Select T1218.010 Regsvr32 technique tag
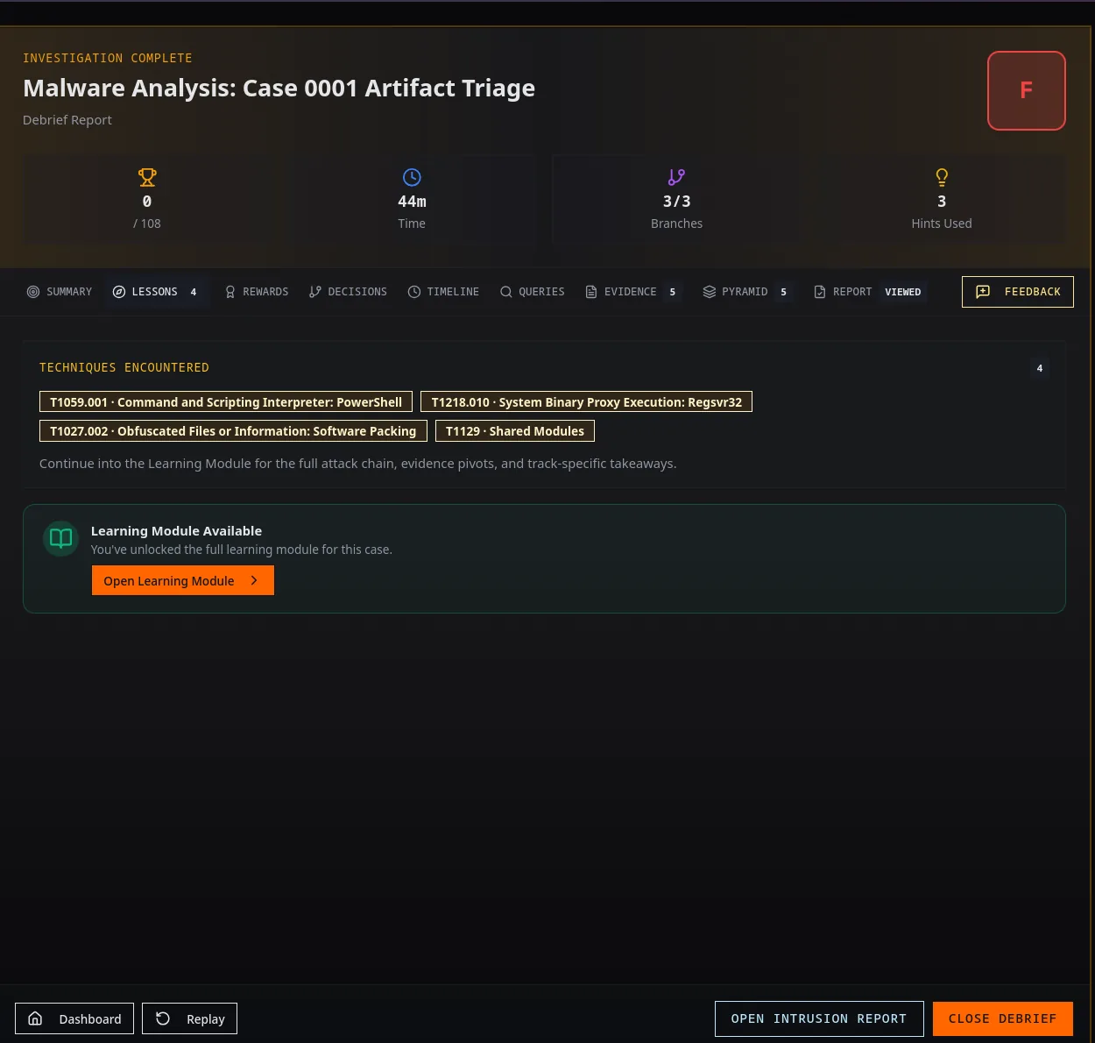This screenshot has width=1095, height=1043. pyautogui.click(x=587, y=402)
